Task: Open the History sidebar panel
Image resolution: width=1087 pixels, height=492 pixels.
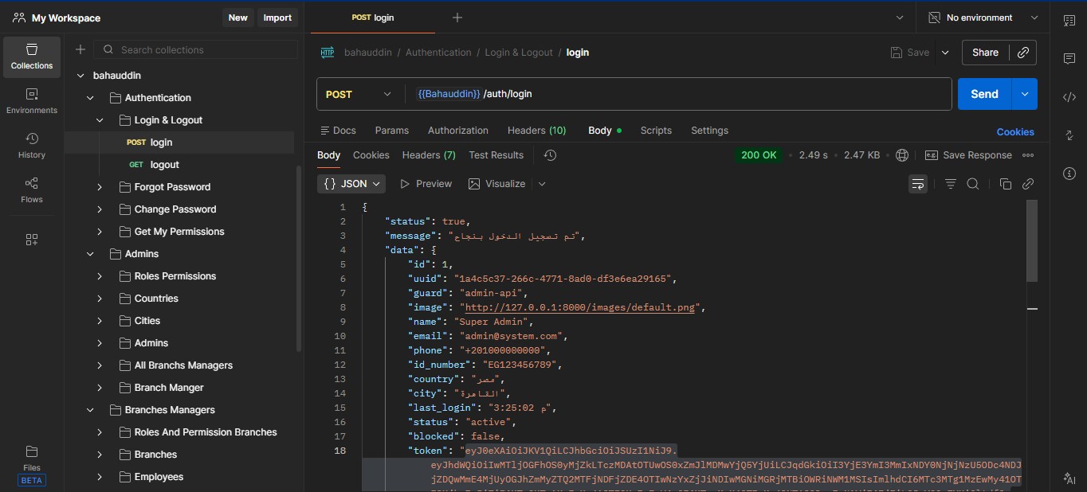Action: point(32,146)
